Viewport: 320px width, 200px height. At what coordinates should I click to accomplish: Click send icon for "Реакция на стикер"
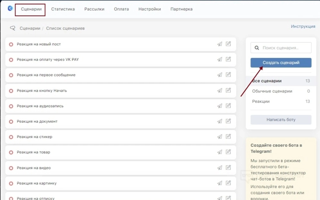pos(220,137)
